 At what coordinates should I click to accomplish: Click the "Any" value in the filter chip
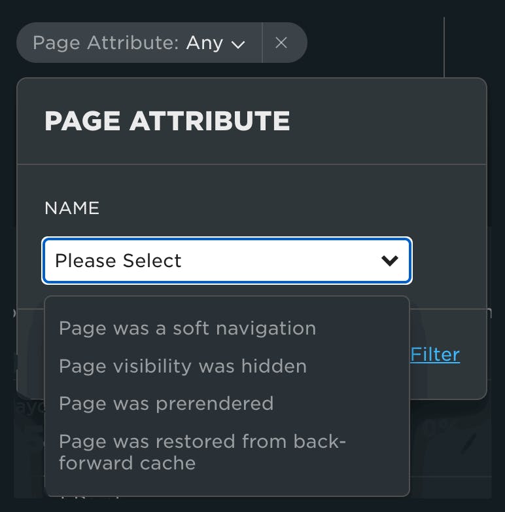click(205, 43)
